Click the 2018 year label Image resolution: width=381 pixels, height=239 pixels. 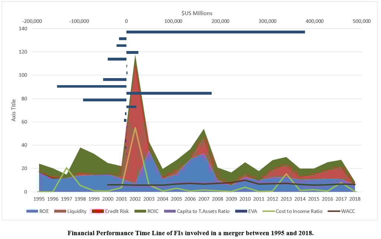(x=355, y=199)
